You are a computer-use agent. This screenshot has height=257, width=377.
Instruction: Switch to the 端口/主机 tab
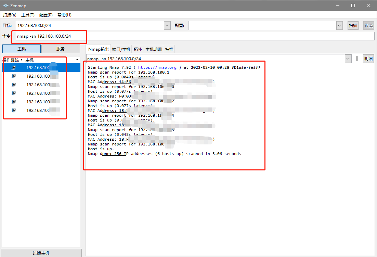pyautogui.click(x=121, y=49)
